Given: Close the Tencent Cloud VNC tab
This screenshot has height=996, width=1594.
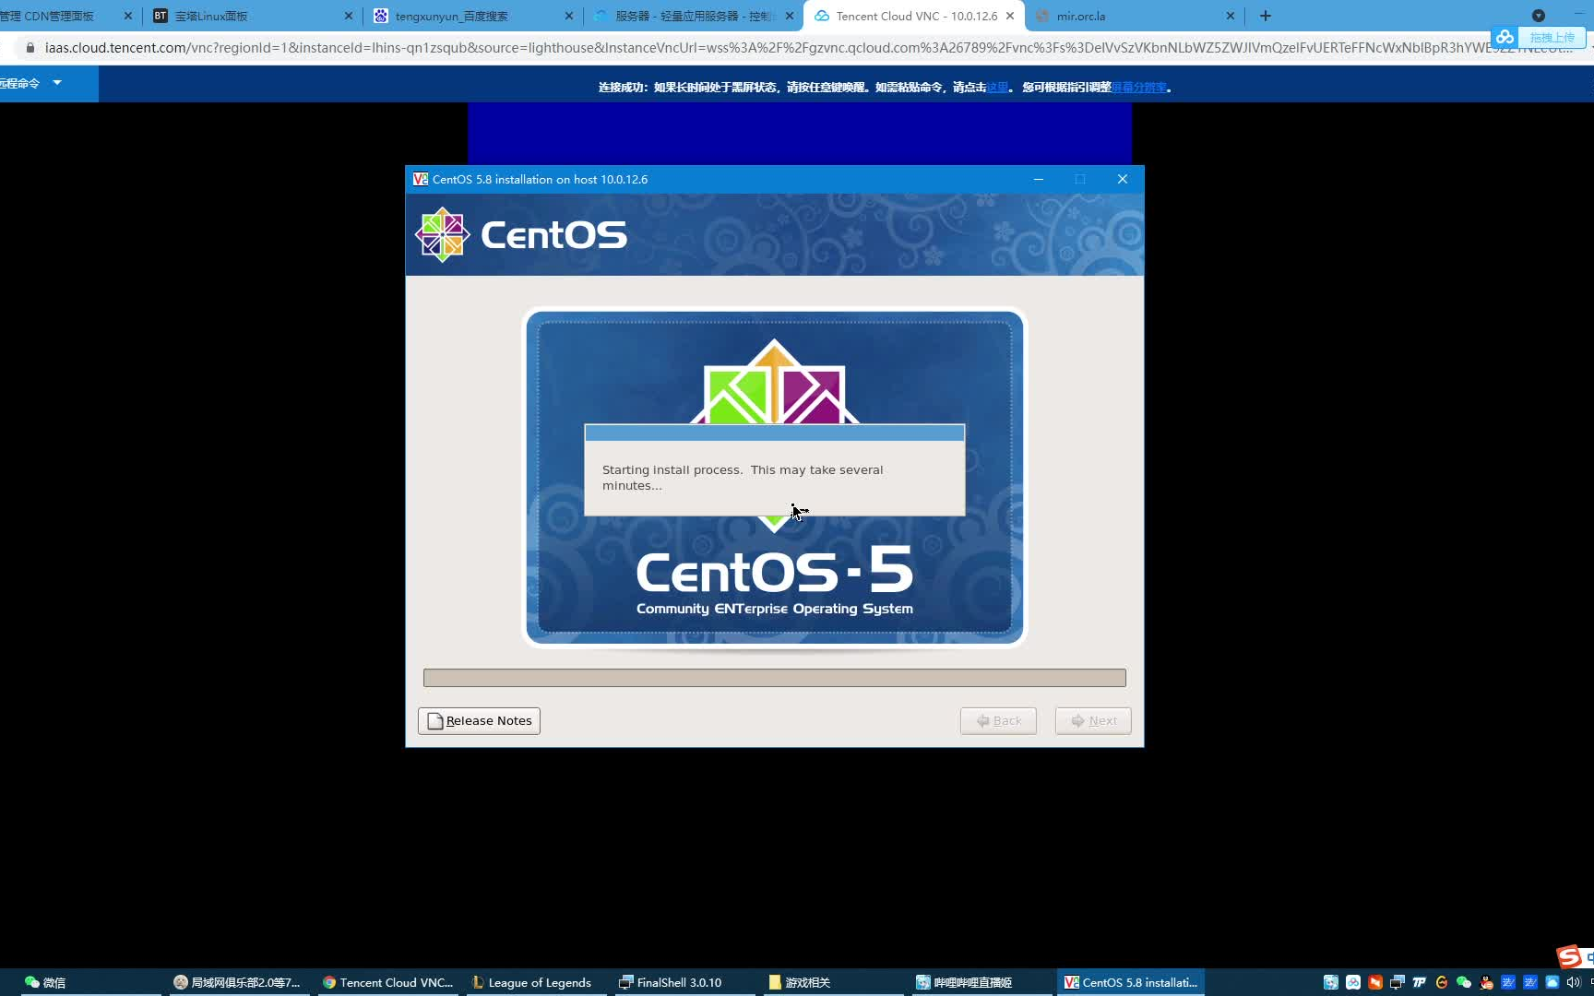Looking at the screenshot, I should click(x=1010, y=16).
